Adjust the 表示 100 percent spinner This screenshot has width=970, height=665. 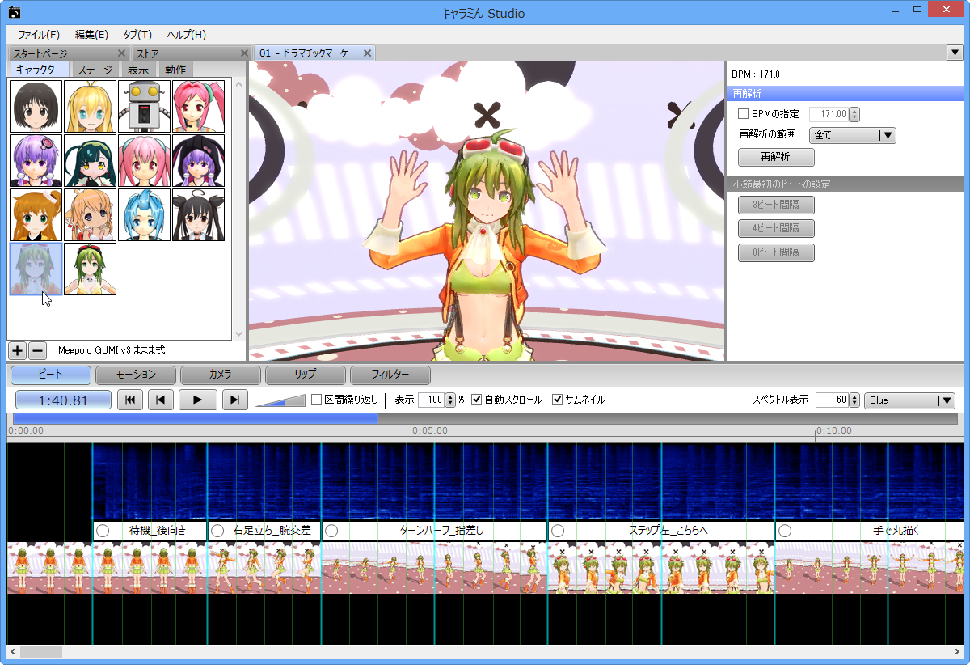[450, 400]
